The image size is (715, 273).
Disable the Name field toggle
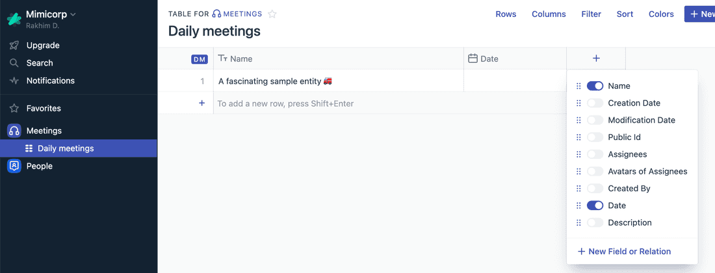click(x=595, y=86)
